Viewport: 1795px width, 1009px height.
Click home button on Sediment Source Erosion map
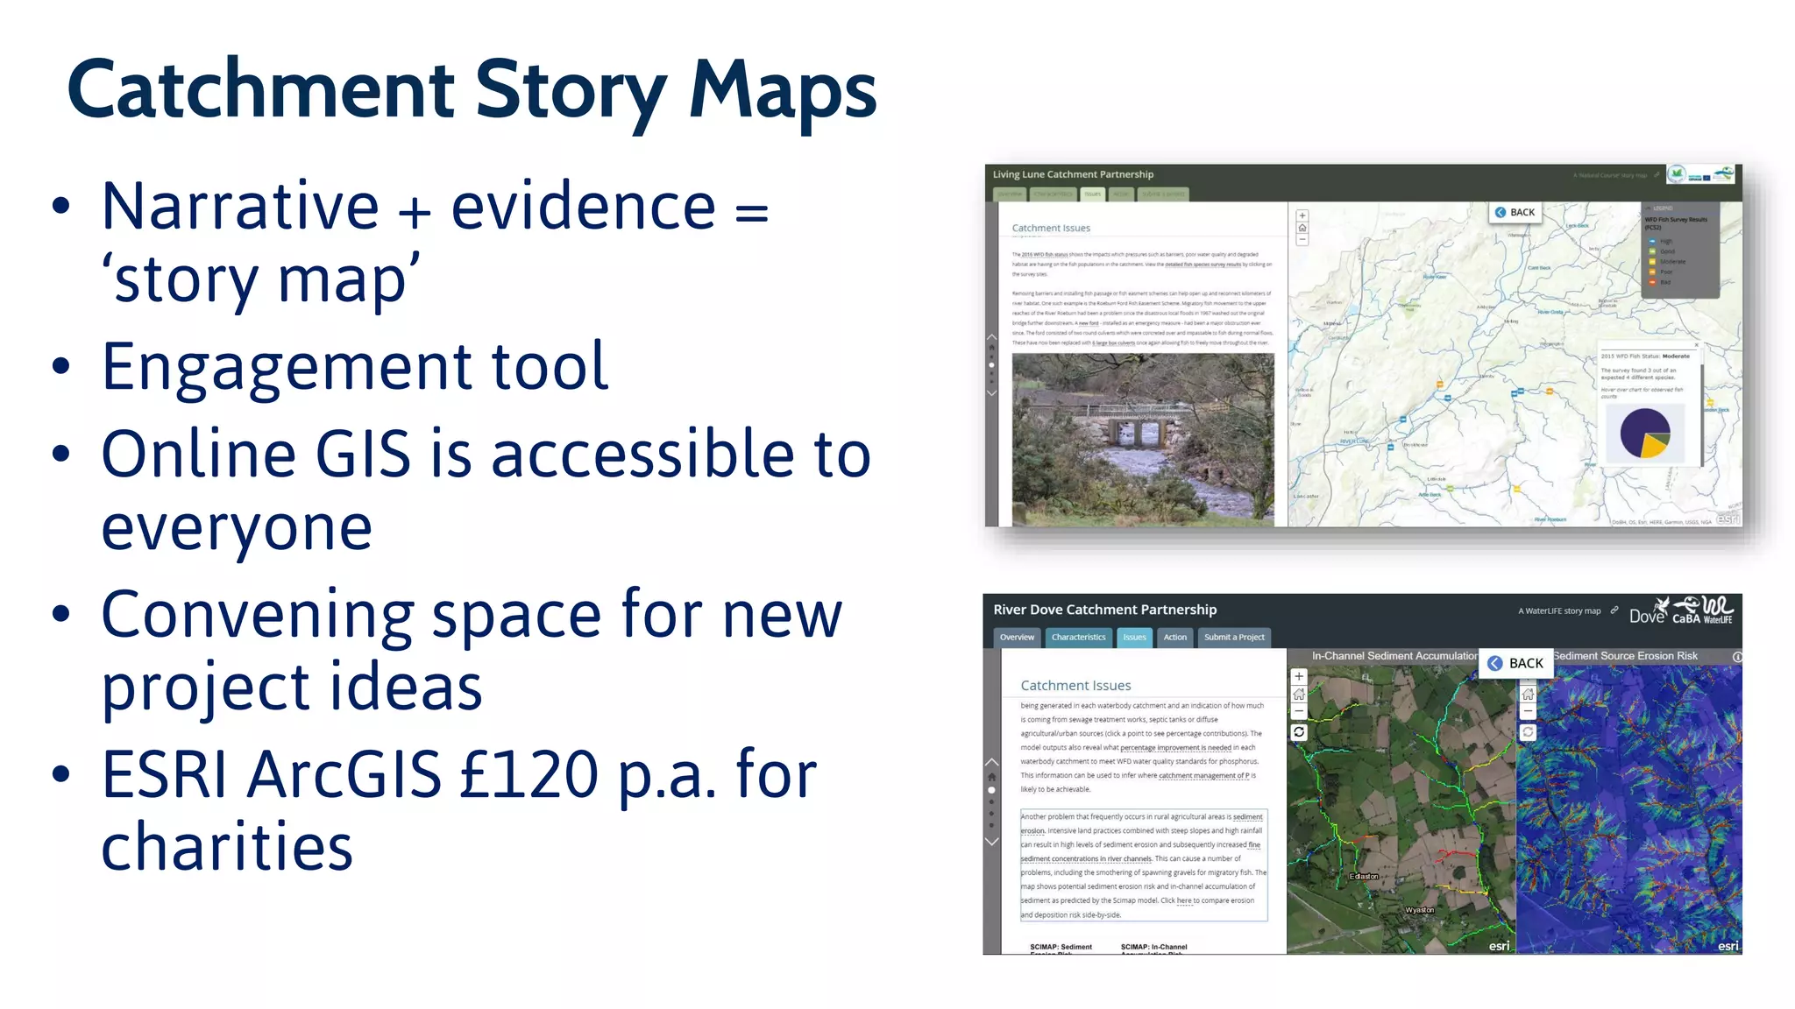point(1528,694)
